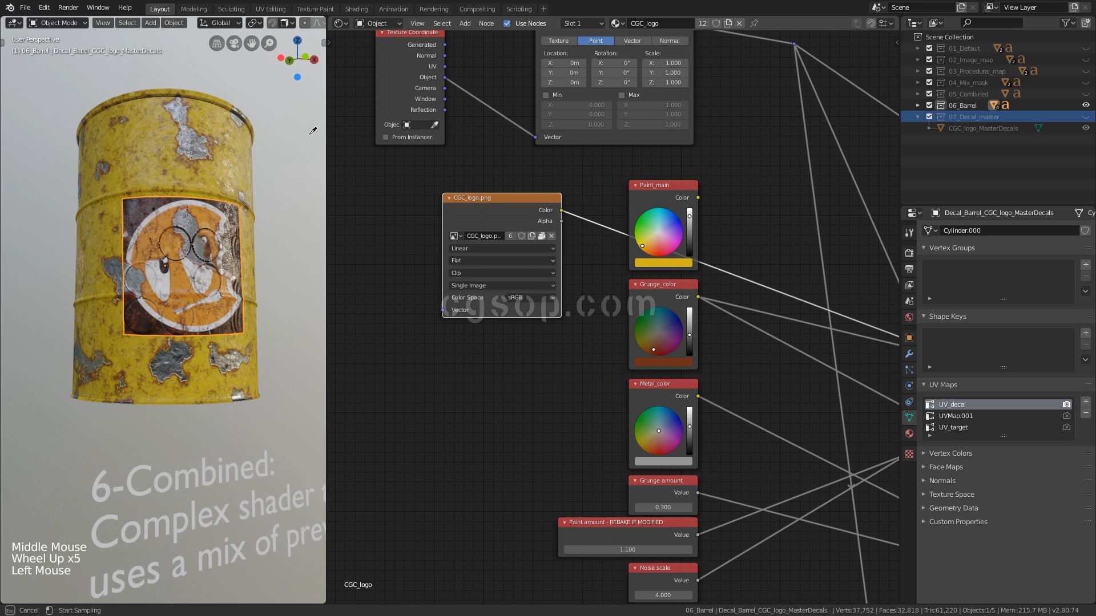Image resolution: width=1096 pixels, height=616 pixels.
Task: Open the Render menu
Action: tap(68, 7)
